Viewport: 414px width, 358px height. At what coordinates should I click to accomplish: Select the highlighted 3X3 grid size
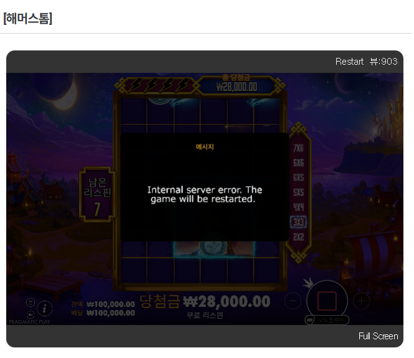pyautogui.click(x=298, y=222)
